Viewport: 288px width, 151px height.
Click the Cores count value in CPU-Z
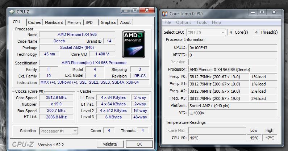[x=109, y=130]
